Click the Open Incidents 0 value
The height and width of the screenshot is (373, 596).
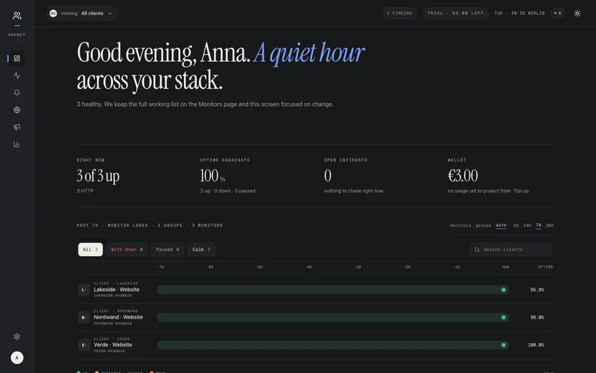[x=328, y=176]
